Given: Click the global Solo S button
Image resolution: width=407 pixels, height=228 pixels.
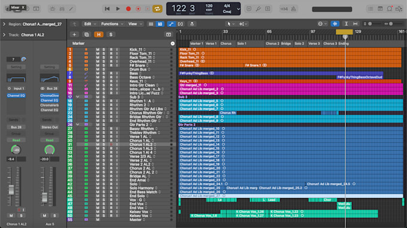Looking at the screenshot, I should [x=111, y=35].
